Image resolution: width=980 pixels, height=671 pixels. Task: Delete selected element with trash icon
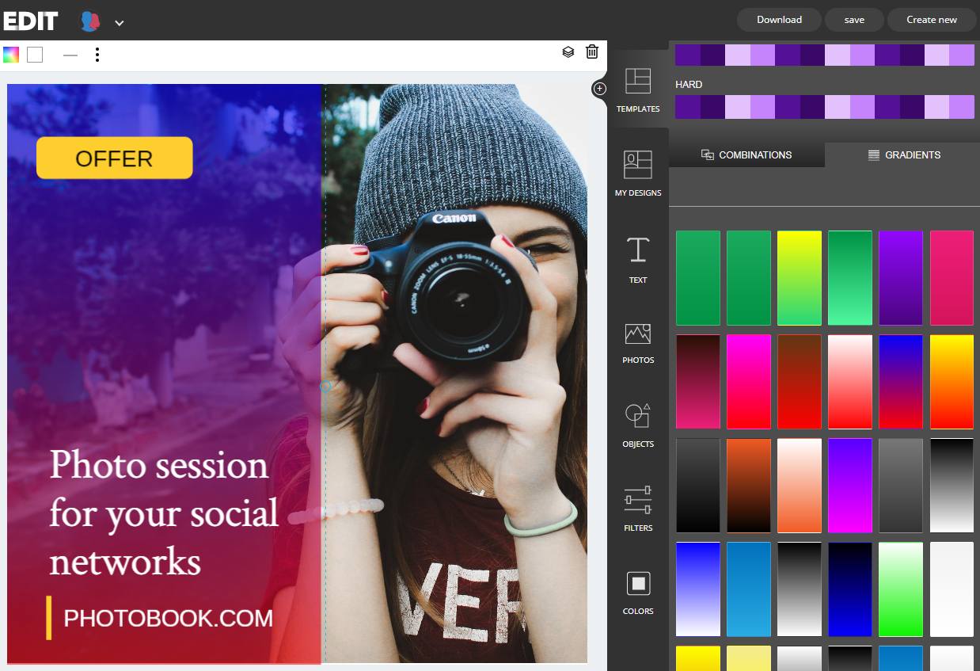pos(592,51)
